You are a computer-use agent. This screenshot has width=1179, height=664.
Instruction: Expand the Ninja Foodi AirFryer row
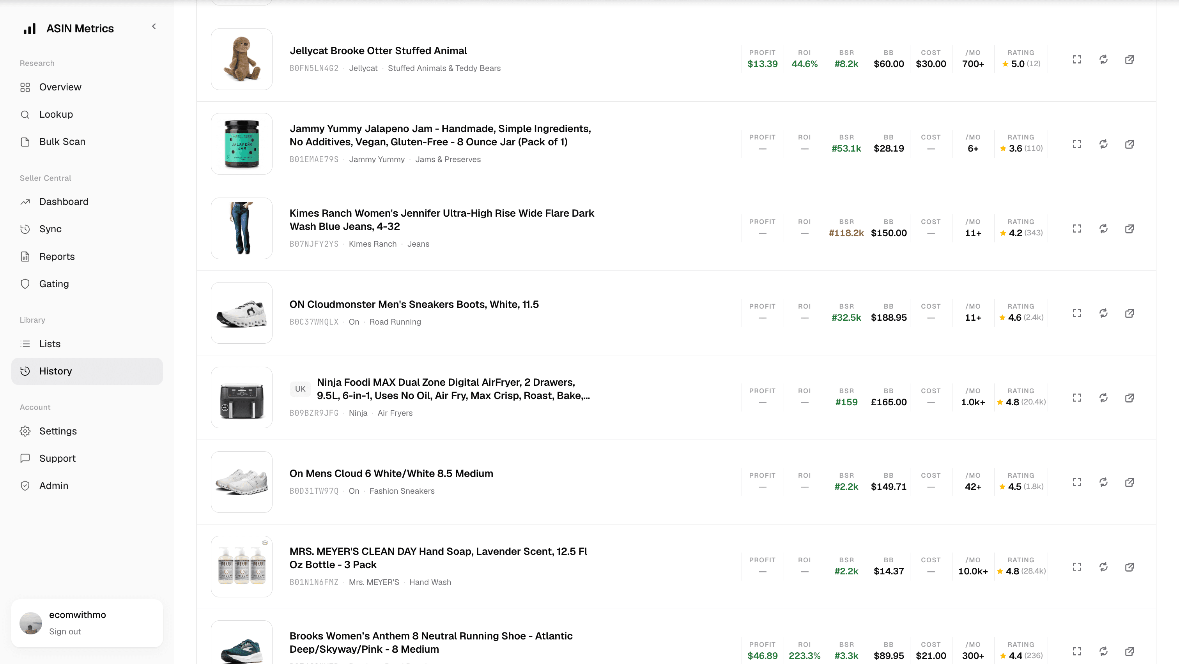click(x=1077, y=398)
